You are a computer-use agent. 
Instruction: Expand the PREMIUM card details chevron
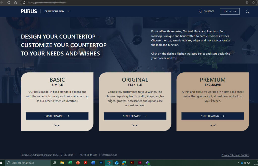(213, 125)
